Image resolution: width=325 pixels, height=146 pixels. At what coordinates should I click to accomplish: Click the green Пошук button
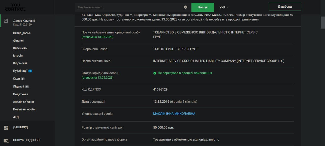pyautogui.click(x=203, y=7)
